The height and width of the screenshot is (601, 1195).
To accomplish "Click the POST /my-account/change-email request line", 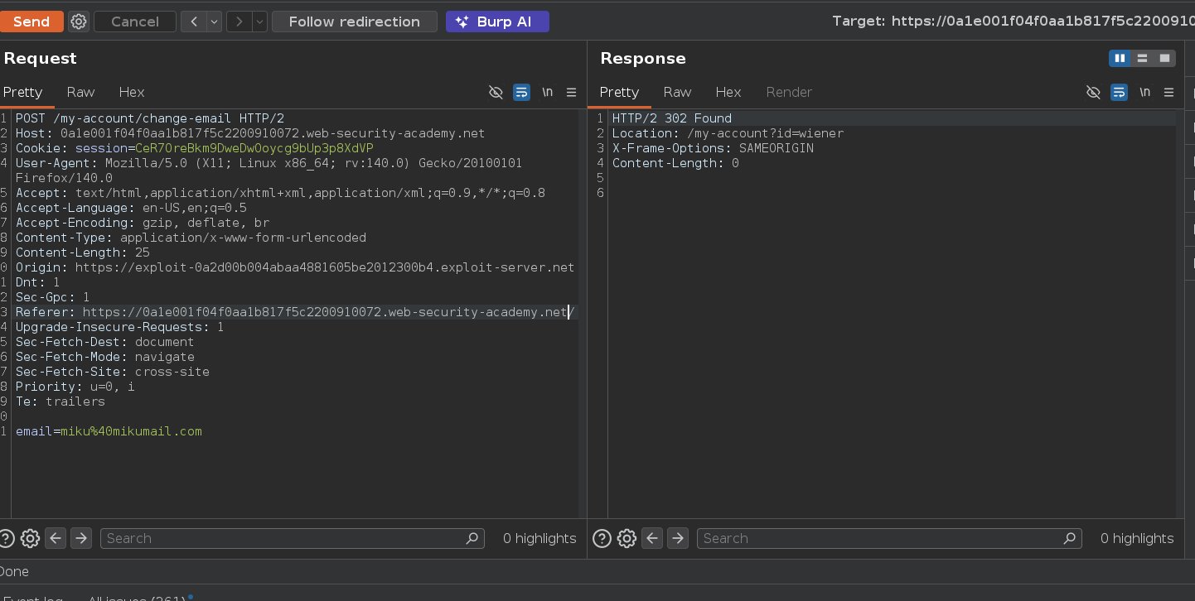I will 150,118.
